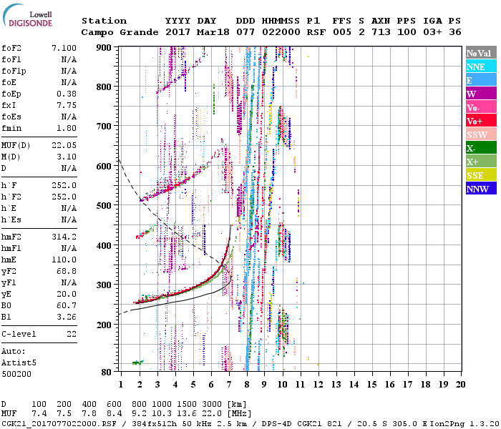Select the X+ light green legend swatch
501x429 pixels.
pyautogui.click(x=481, y=161)
